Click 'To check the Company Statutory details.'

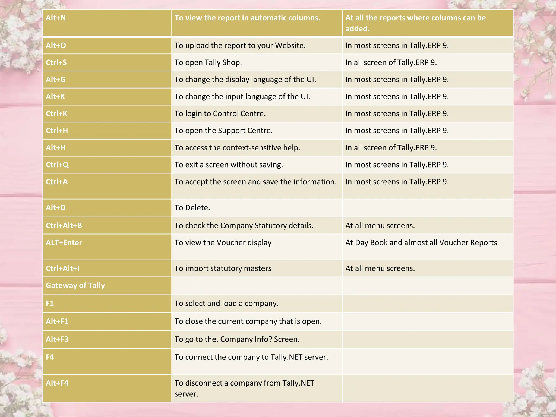click(244, 226)
